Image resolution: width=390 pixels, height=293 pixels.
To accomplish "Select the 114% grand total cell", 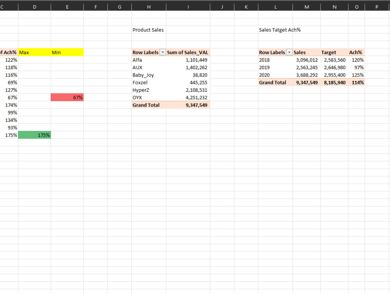I will 358,82.
